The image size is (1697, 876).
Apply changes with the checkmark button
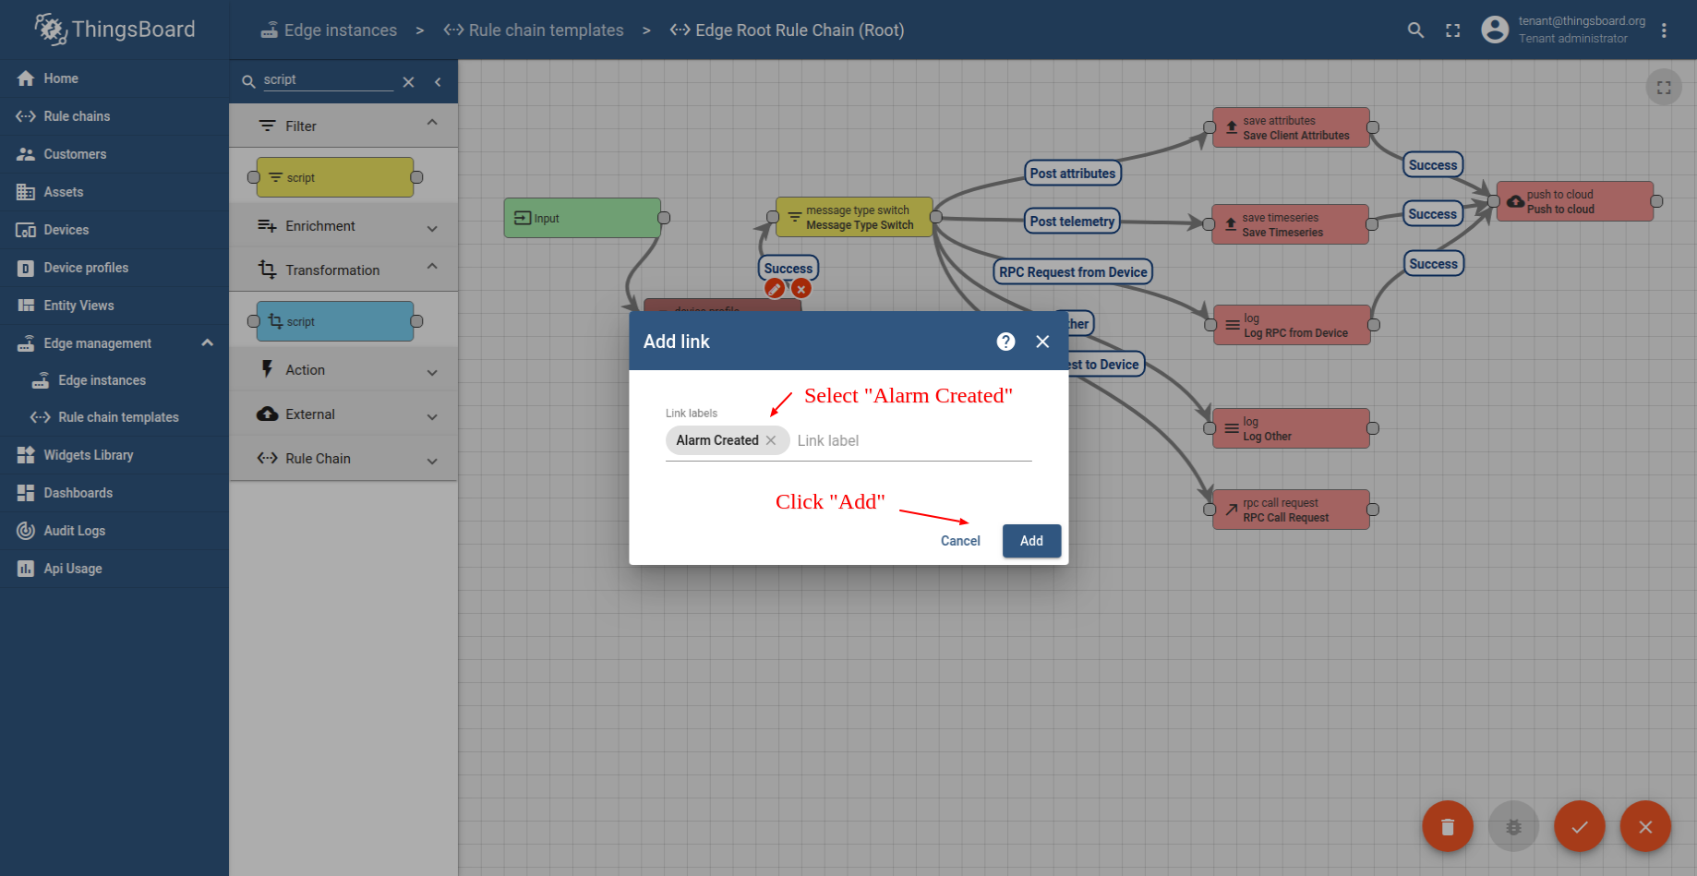(1580, 826)
